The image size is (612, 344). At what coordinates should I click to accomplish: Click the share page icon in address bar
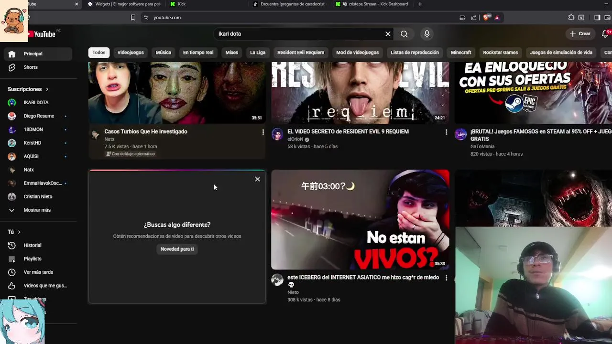(x=473, y=18)
